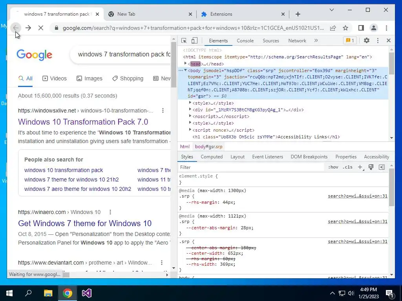Click related search windows 7 aero theme 20h2
Viewport: 402px width, 301px height.
pyautogui.click(x=78, y=189)
